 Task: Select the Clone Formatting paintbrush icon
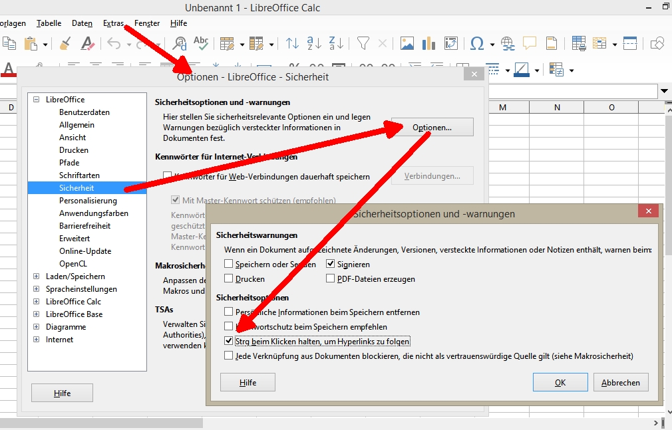click(x=65, y=43)
